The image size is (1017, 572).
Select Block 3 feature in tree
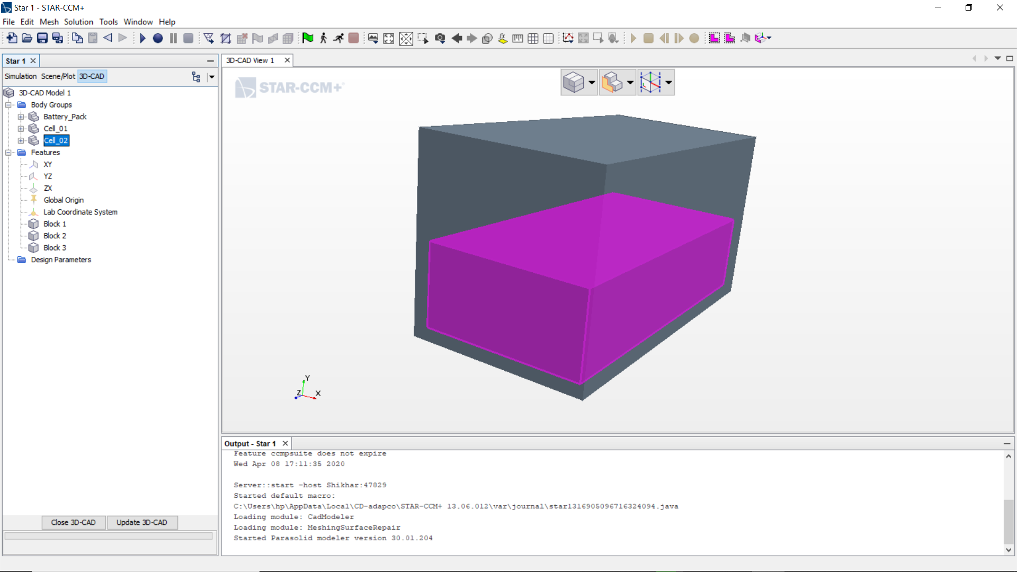coord(55,248)
